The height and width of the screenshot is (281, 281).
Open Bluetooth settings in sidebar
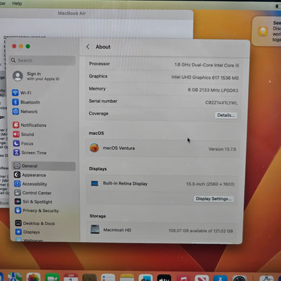point(26,102)
